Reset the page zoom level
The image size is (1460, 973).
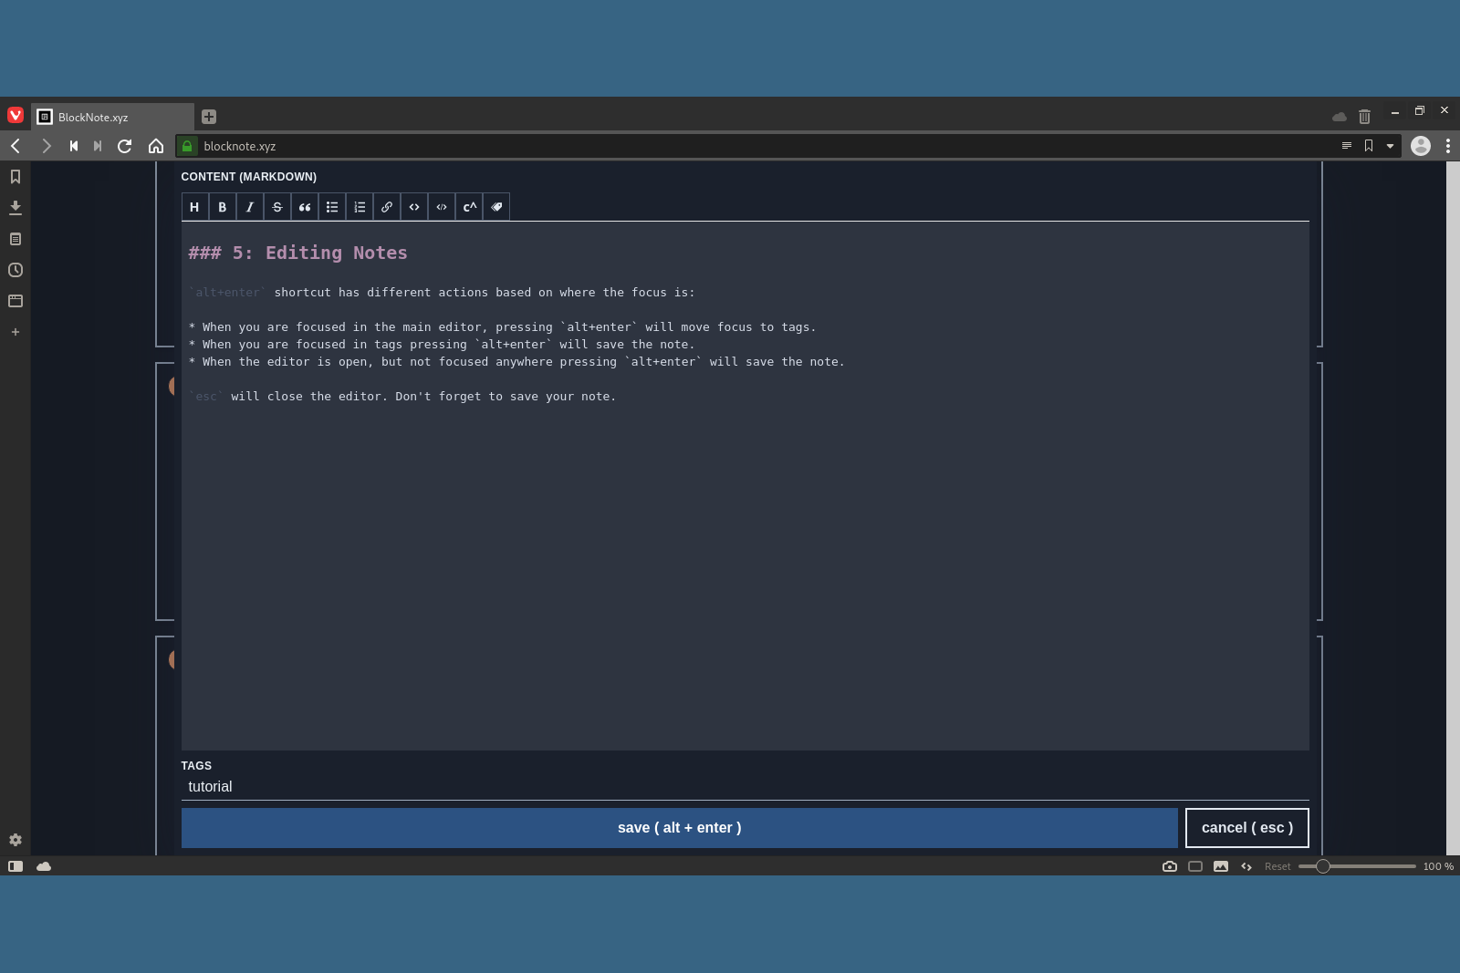click(x=1277, y=866)
